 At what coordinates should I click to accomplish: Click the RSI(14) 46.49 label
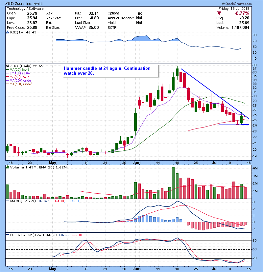(x=23, y=32)
